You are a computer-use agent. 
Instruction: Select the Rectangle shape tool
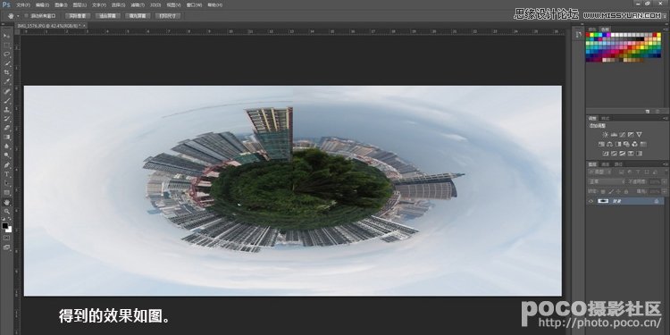pos(6,192)
